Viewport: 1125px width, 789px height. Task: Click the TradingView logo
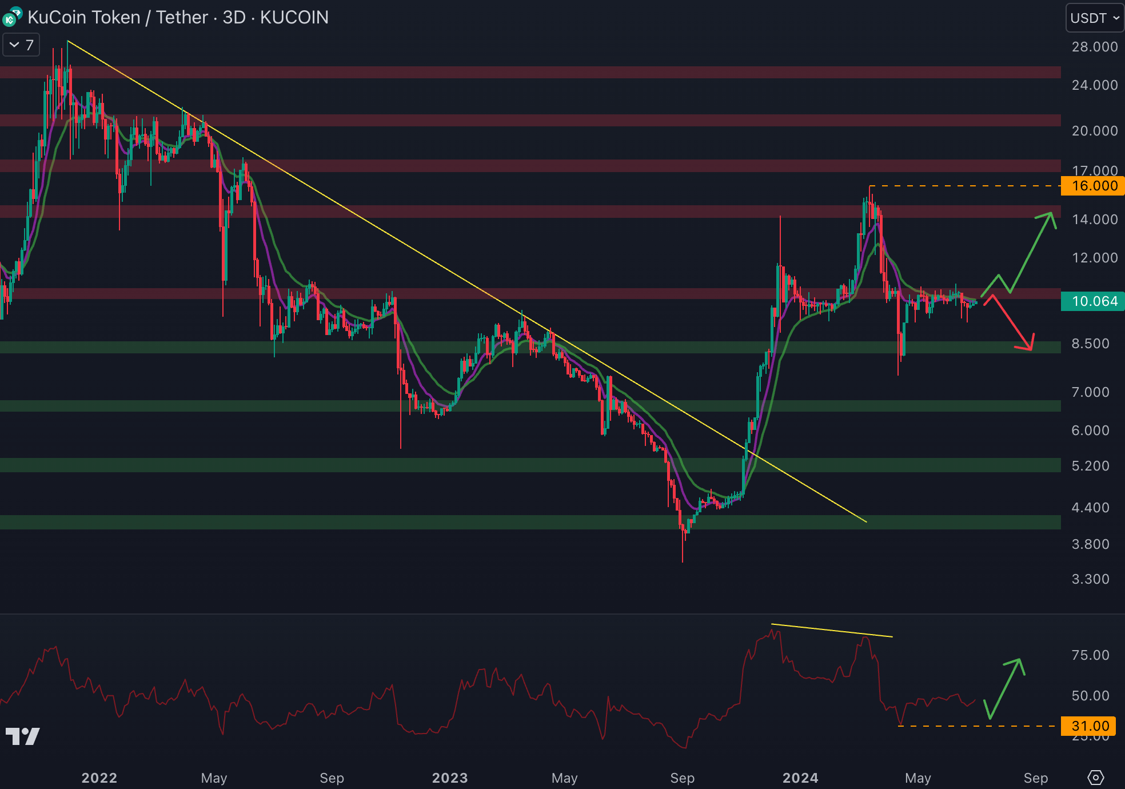(x=22, y=736)
